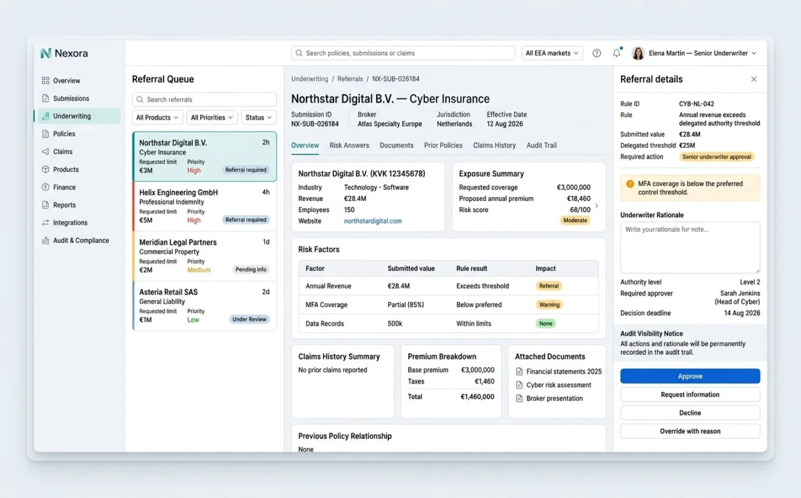Screen dimensions: 801x498
Task: Click the Decline button
Action: click(x=690, y=413)
